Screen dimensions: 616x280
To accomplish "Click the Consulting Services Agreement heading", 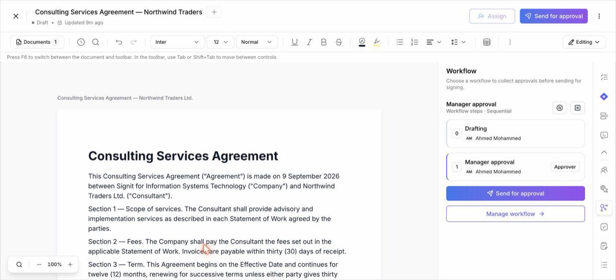I will click(x=183, y=156).
